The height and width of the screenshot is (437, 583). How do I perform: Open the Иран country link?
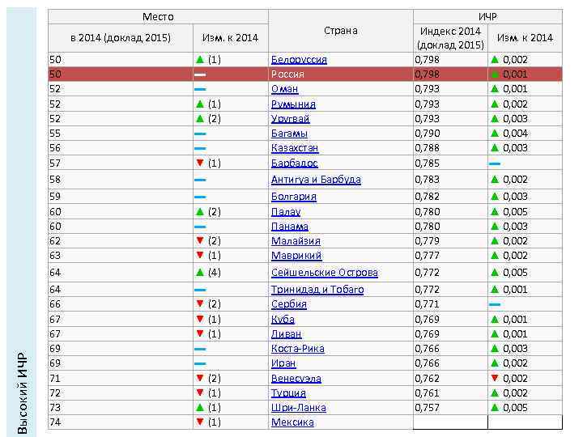tap(283, 363)
